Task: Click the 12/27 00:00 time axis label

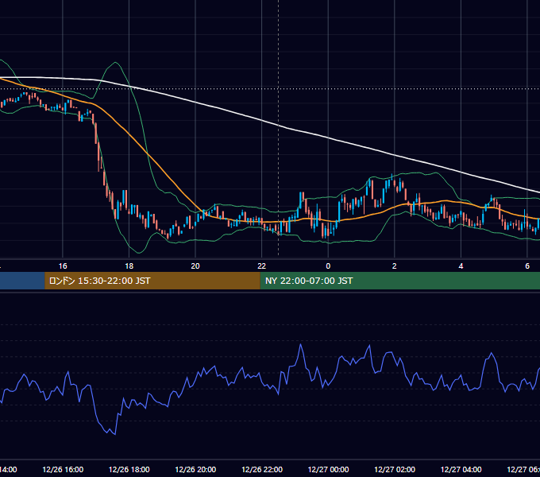Action: 328,469
